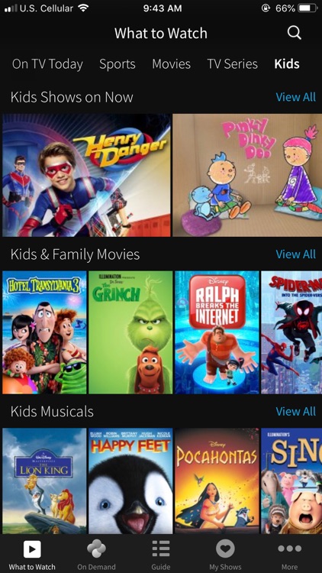Select The Grinch movie poster

pyautogui.click(x=130, y=332)
